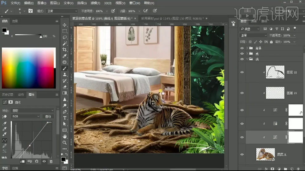Switch to the 历史记录 (History) panel tab

8,95
